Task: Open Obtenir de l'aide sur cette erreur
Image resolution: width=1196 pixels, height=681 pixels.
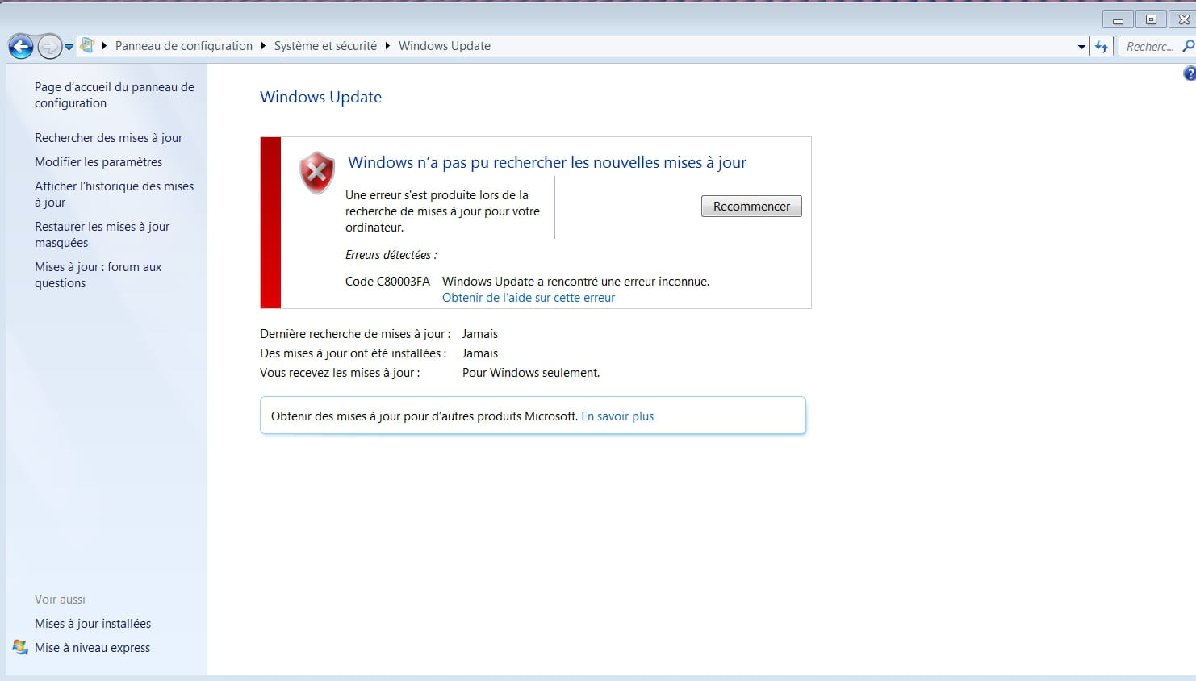Action: [x=529, y=298]
